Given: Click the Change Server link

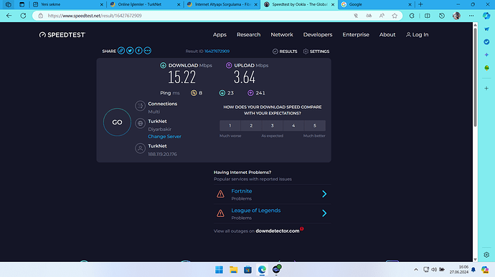Looking at the screenshot, I should (x=164, y=137).
